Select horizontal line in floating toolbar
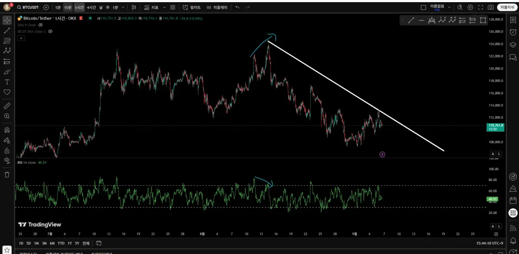The image size is (519, 254). point(421,20)
